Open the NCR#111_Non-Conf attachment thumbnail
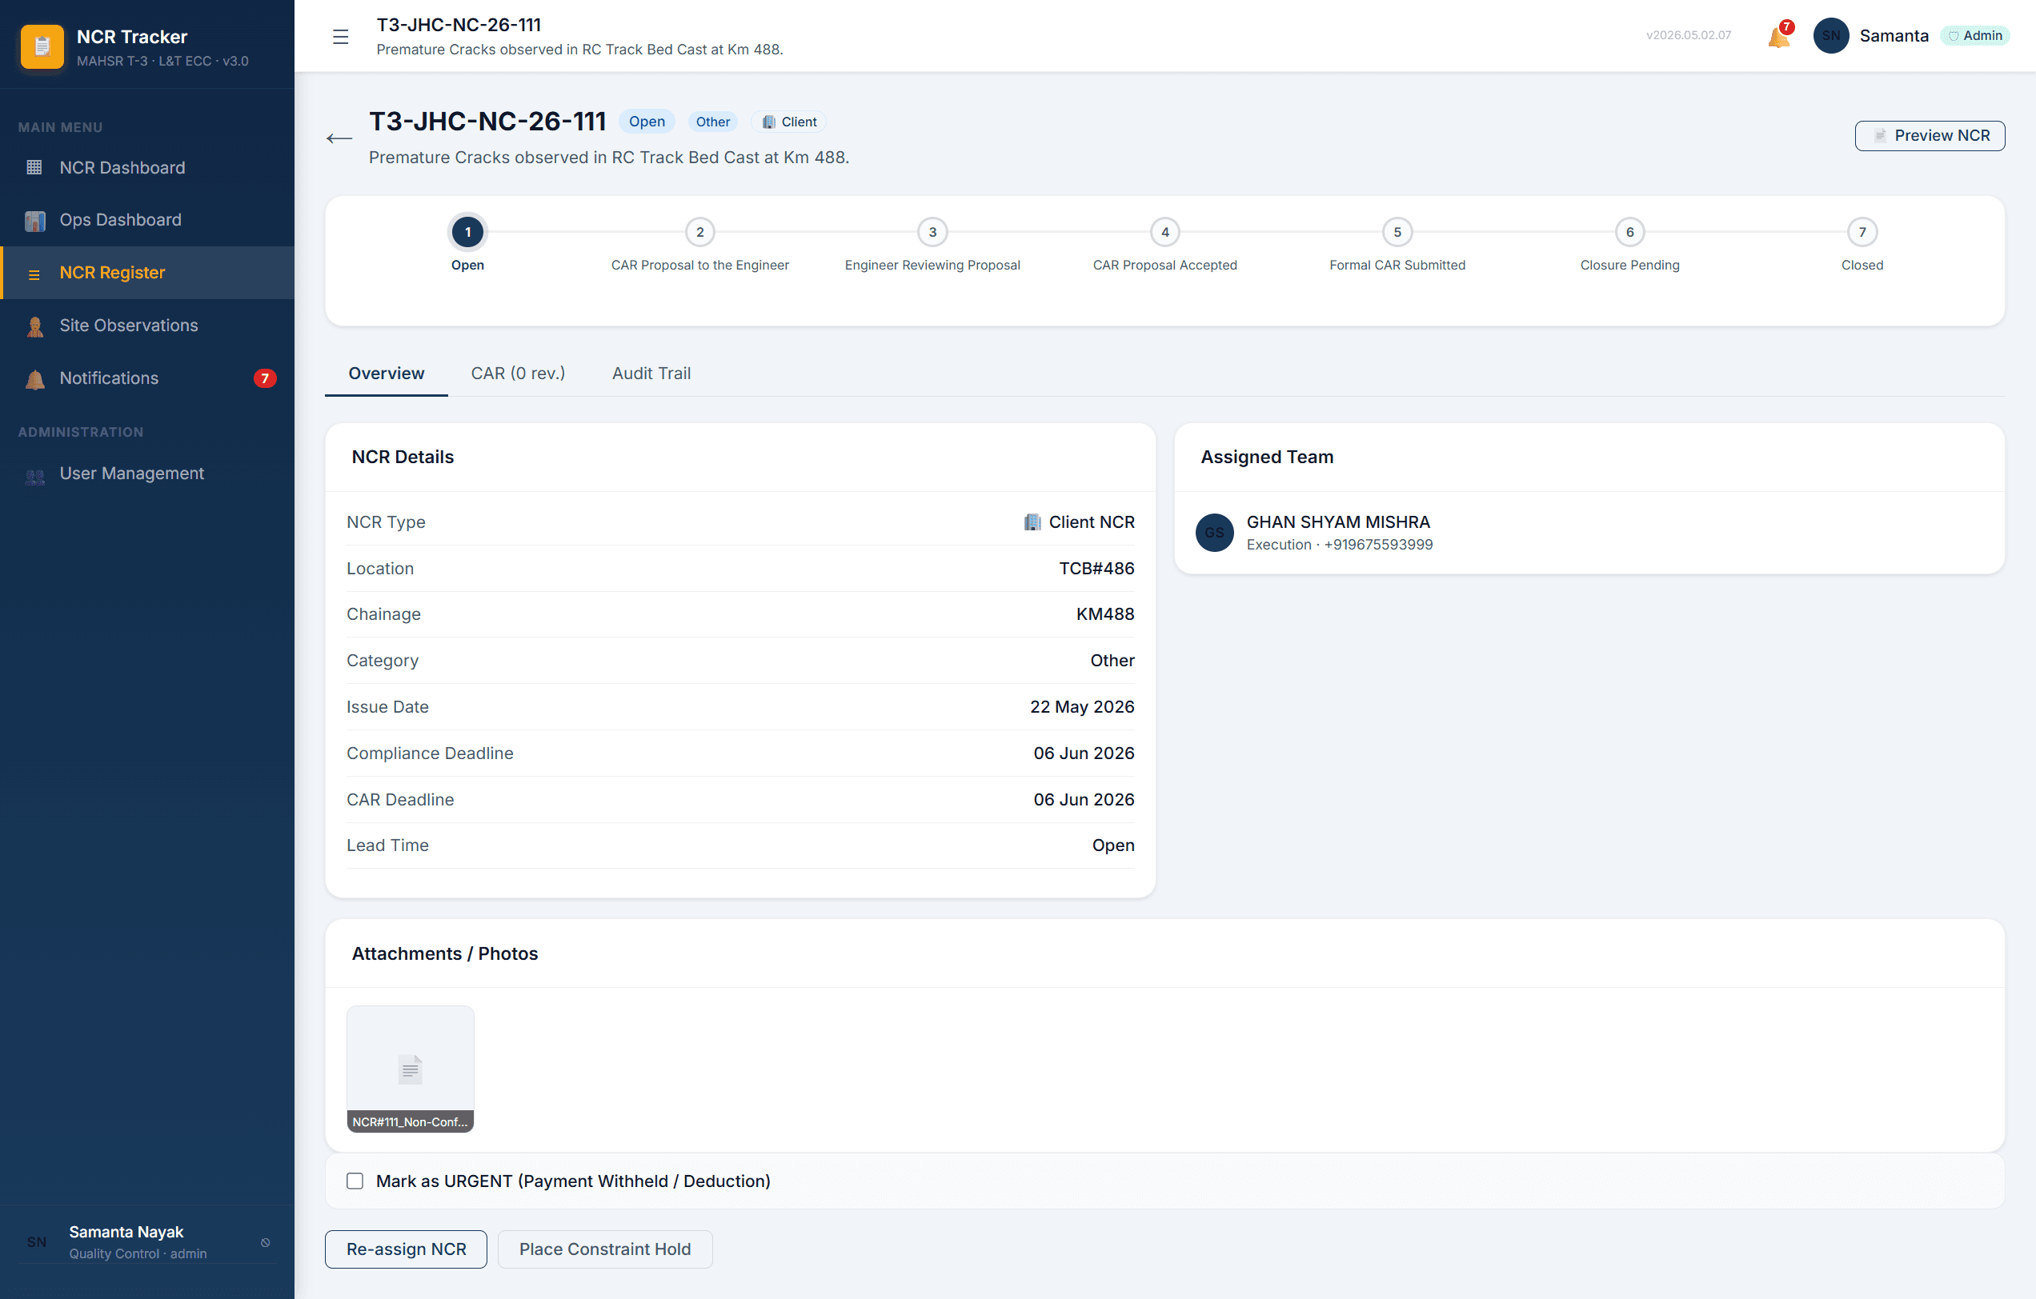 [410, 1069]
